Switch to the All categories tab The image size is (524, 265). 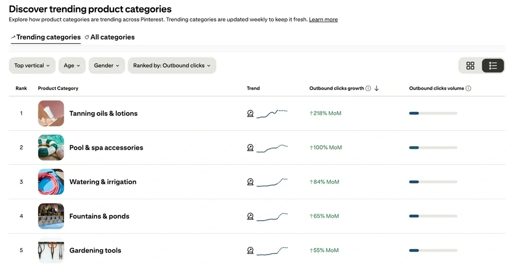click(x=110, y=37)
